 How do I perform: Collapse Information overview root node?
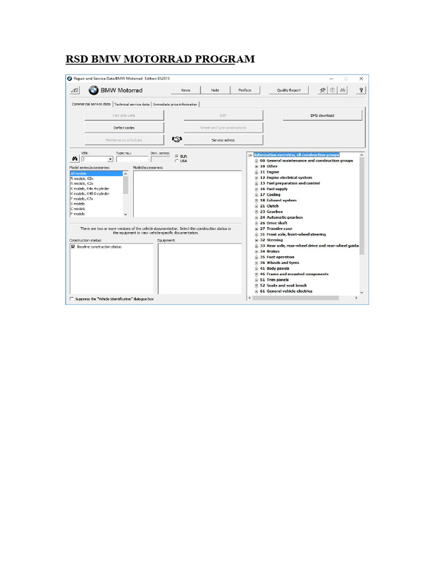tap(250, 155)
